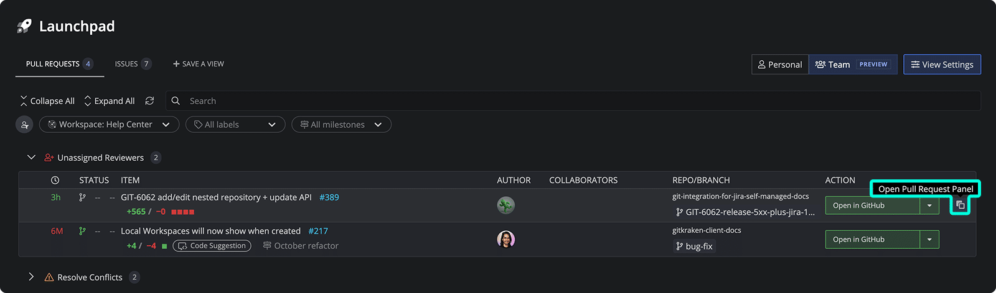Click the pull request status icon for GIT-6062

pyautogui.click(x=82, y=197)
